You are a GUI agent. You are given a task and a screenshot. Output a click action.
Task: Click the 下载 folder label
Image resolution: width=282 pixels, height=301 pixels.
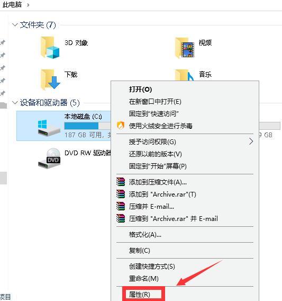coord(71,75)
